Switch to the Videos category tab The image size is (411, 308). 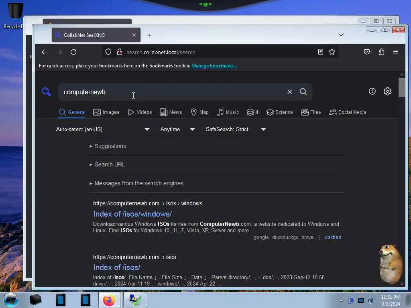tap(140, 112)
